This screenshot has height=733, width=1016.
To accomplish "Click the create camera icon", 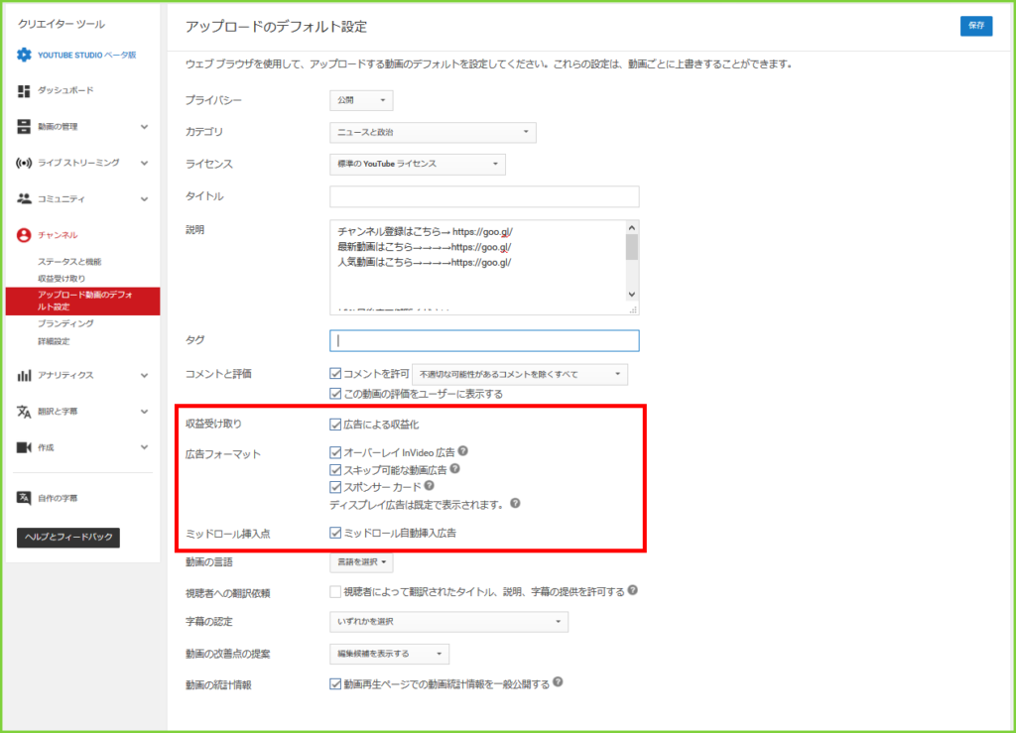I will (x=24, y=447).
